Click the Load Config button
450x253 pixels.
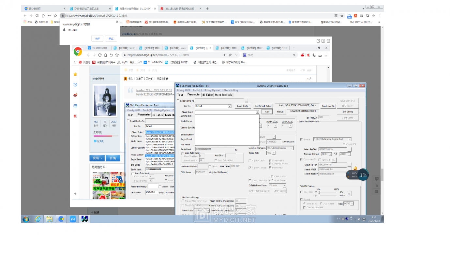coord(243,106)
